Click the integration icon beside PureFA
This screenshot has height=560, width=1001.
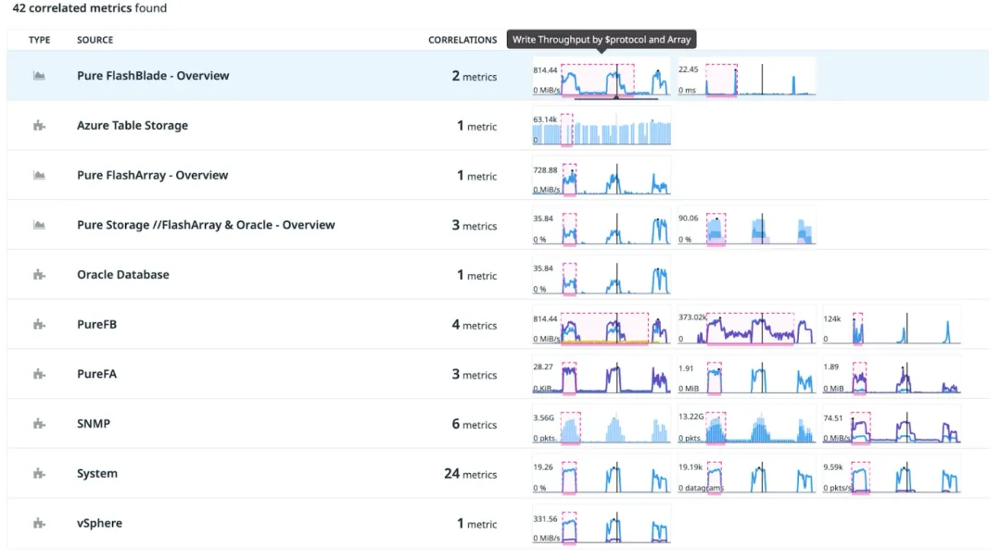(39, 374)
